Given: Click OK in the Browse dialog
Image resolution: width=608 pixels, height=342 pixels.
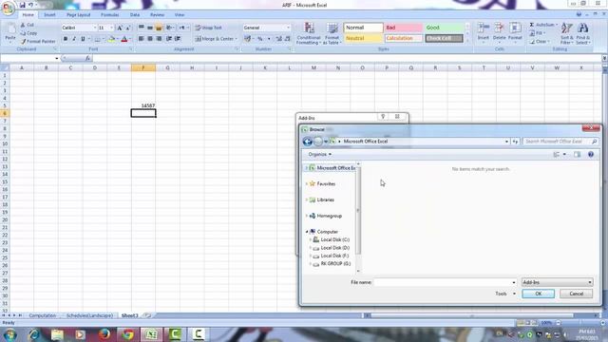Looking at the screenshot, I should click(539, 294).
